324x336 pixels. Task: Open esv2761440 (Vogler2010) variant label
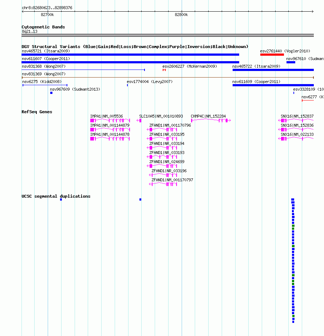coord(285,51)
